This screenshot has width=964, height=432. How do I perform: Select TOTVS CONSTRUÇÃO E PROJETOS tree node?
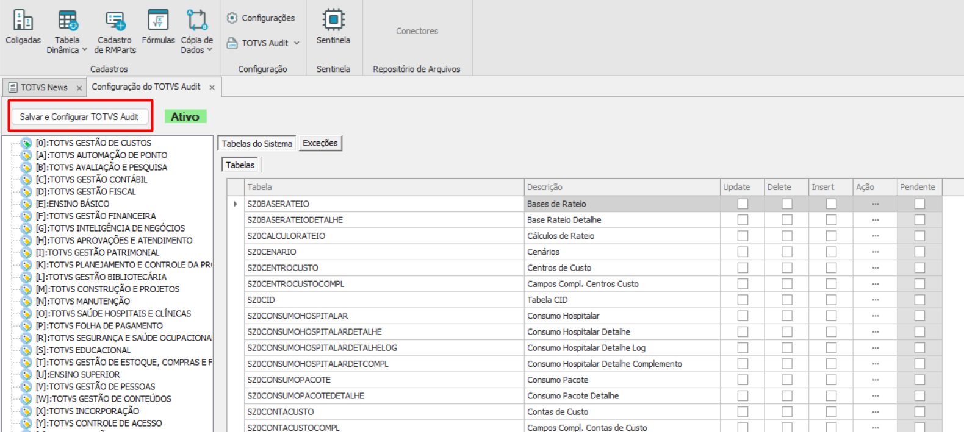pyautogui.click(x=108, y=289)
